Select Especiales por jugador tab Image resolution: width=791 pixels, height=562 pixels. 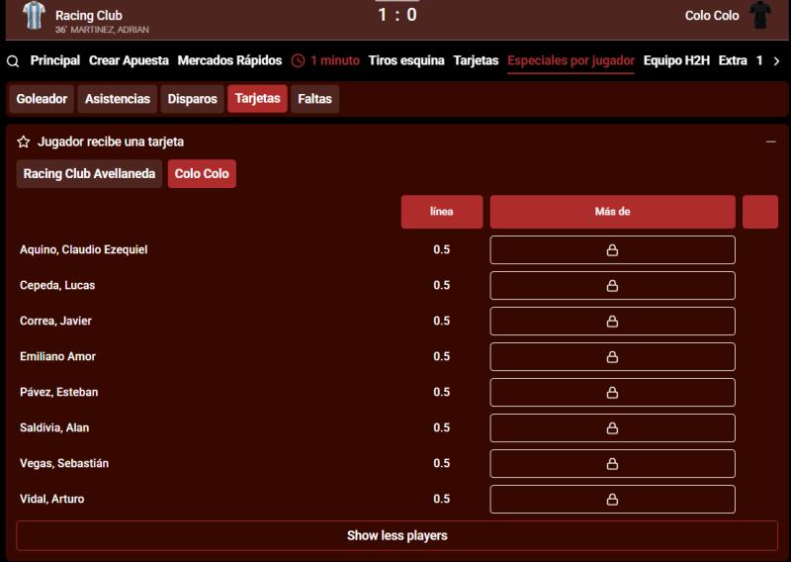tap(571, 60)
